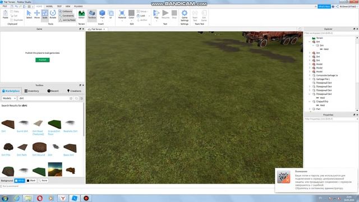
Task: Expand Garbage Pile 1 in Explorer
Action: (310, 79)
